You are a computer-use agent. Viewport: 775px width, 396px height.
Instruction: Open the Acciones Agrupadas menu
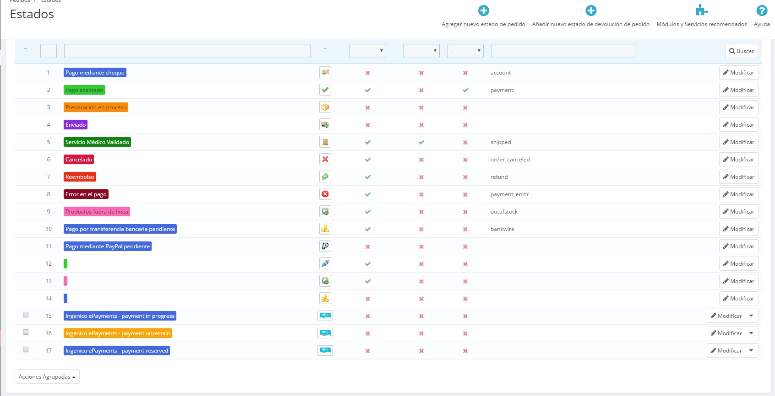point(47,377)
